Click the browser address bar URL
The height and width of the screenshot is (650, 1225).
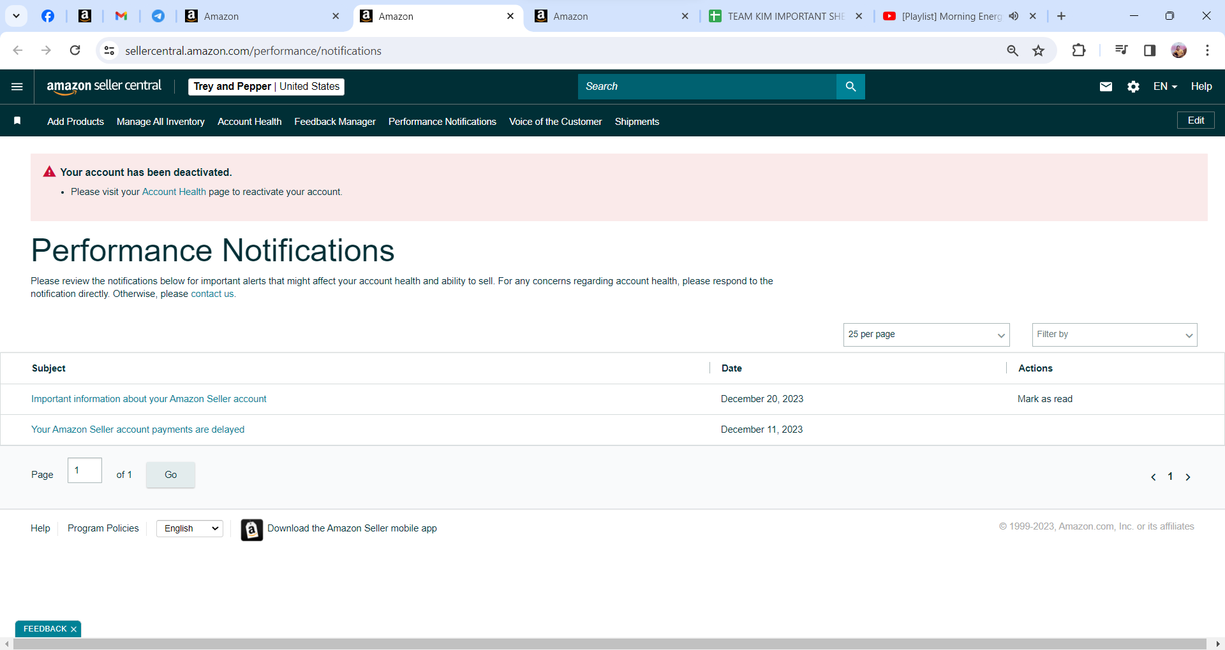coord(253,50)
